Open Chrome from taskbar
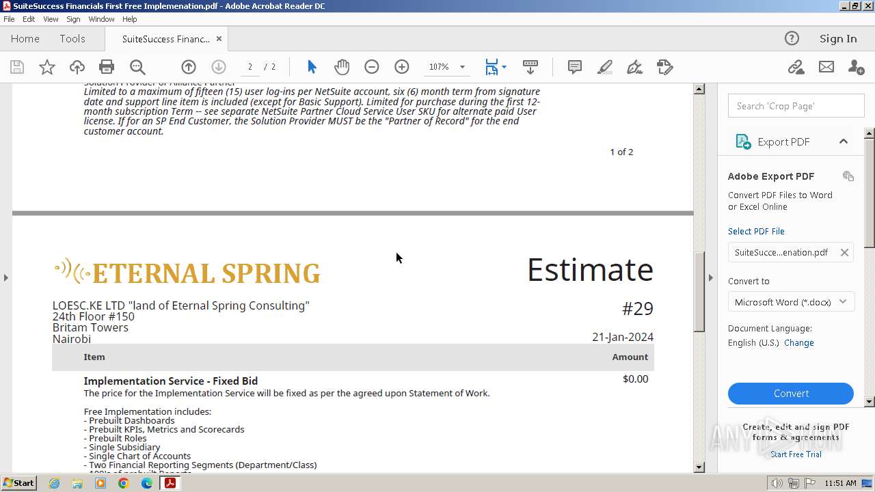The height and width of the screenshot is (492, 875). pos(124,483)
